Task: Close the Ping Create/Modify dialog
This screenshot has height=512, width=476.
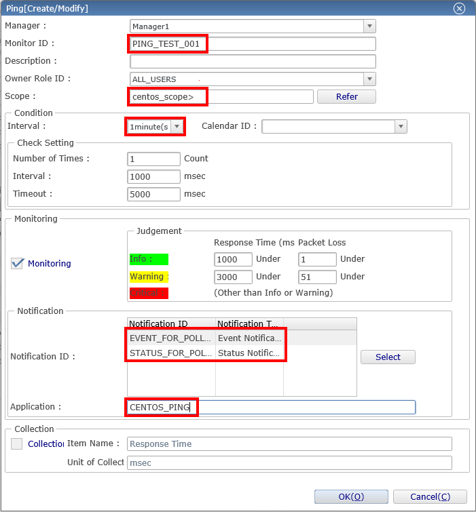Action: pyautogui.click(x=459, y=8)
